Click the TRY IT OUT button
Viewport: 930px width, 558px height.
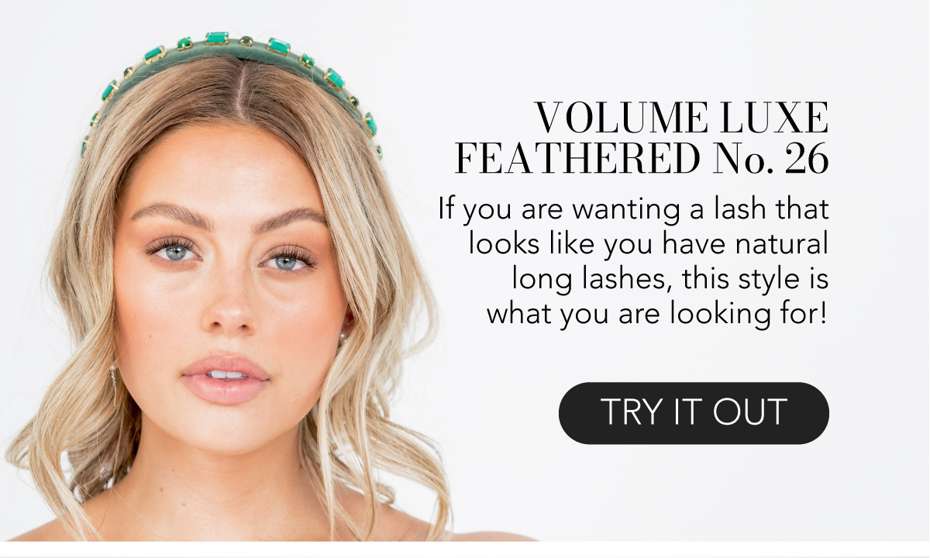click(694, 413)
